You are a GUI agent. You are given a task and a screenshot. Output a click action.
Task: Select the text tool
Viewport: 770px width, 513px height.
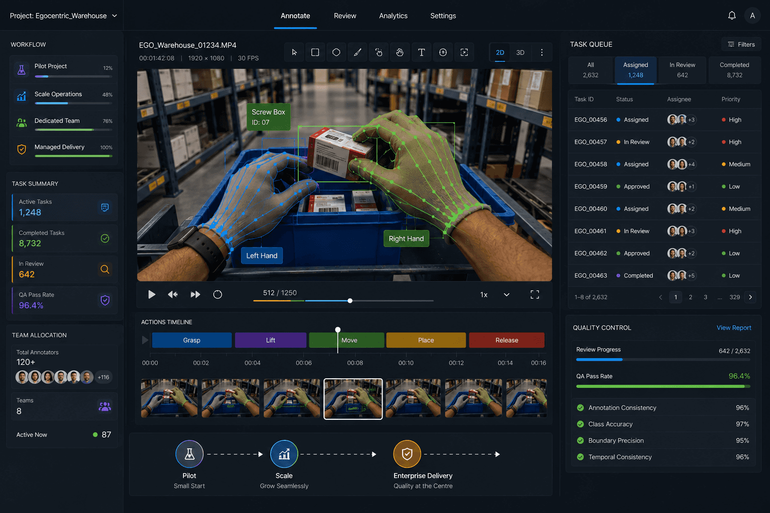click(x=422, y=52)
